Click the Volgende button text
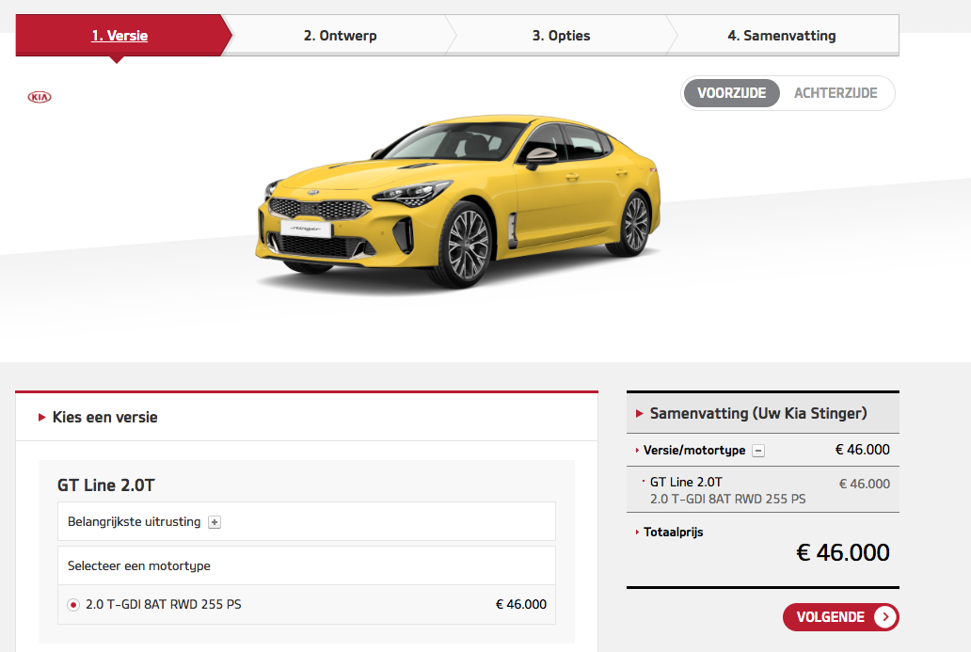This screenshot has width=971, height=652. [x=830, y=616]
